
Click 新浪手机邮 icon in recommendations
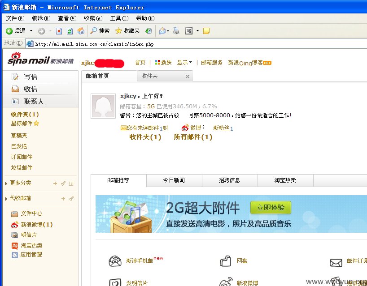(x=115, y=261)
